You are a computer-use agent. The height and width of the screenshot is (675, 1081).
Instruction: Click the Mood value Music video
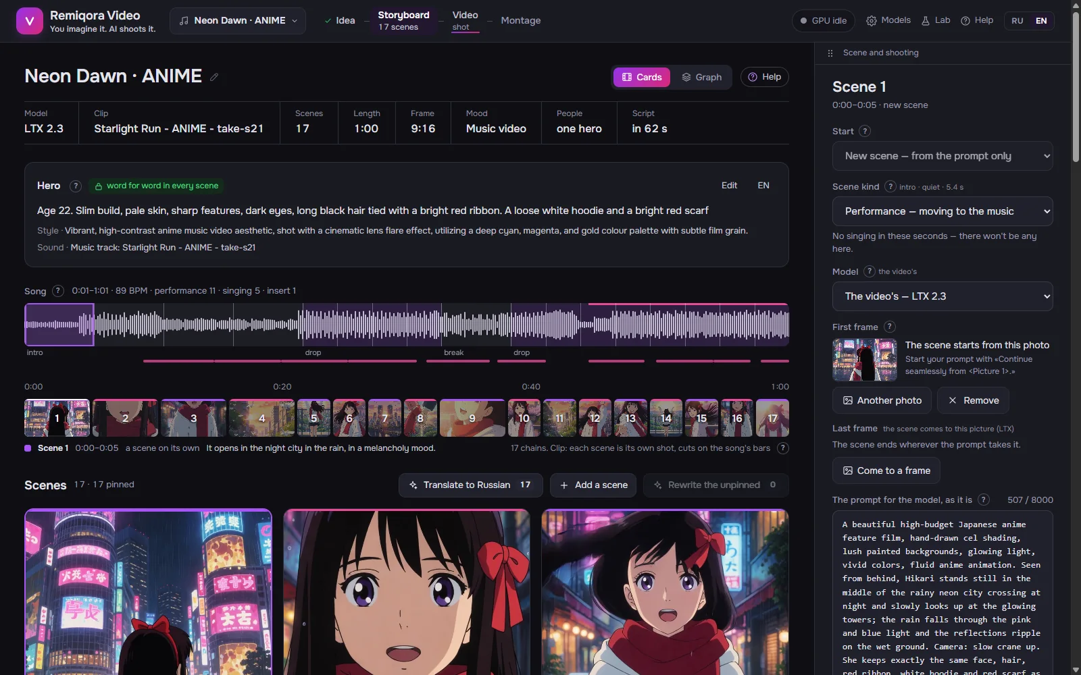[496, 128]
